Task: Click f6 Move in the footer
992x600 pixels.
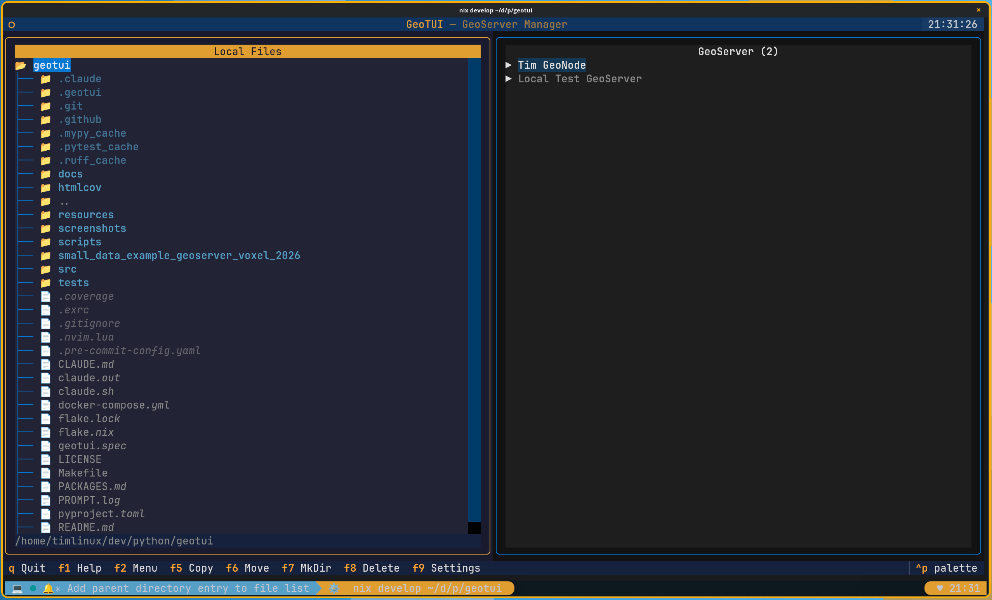Action: point(248,568)
